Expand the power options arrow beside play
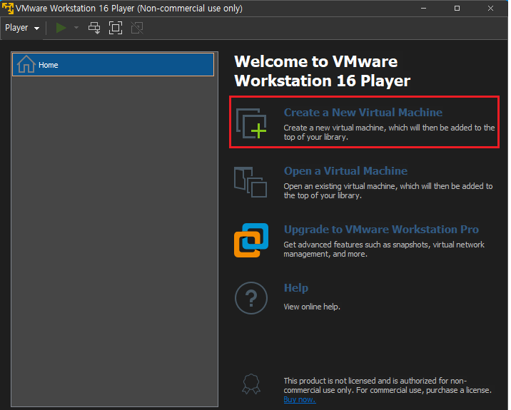This screenshot has height=410, width=511. pos(76,28)
